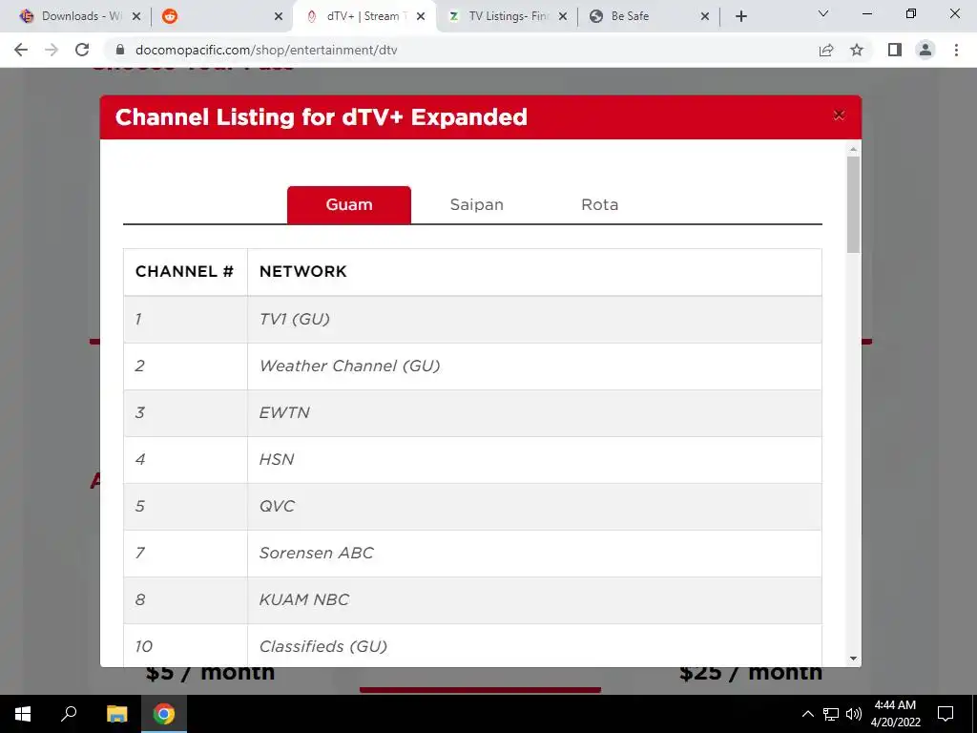Go back to the previous page
This screenshot has width=977, height=733.
pos(21,50)
